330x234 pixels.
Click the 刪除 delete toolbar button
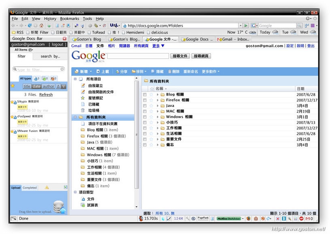[x=174, y=72]
